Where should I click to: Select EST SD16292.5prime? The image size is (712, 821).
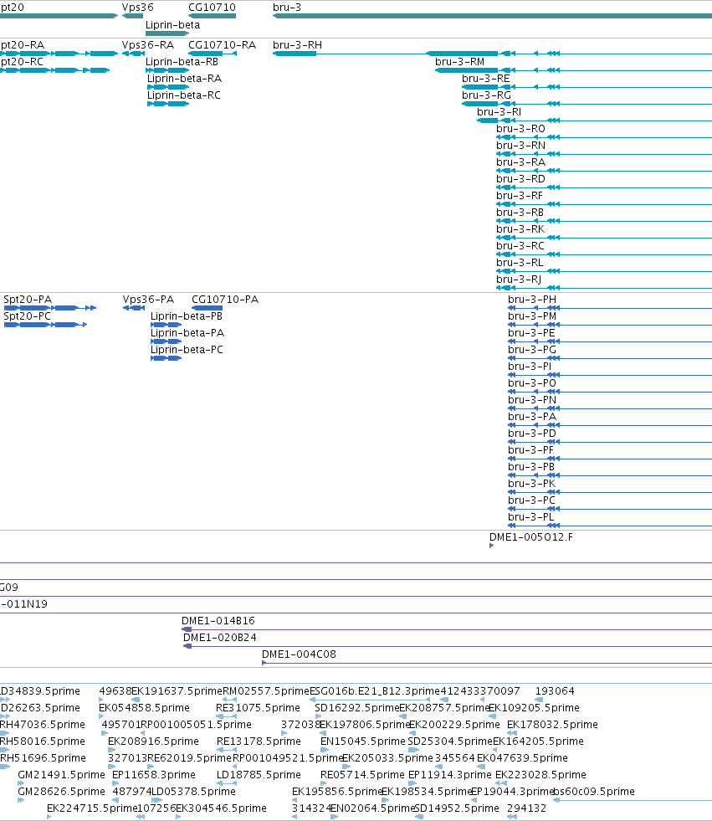click(357, 708)
